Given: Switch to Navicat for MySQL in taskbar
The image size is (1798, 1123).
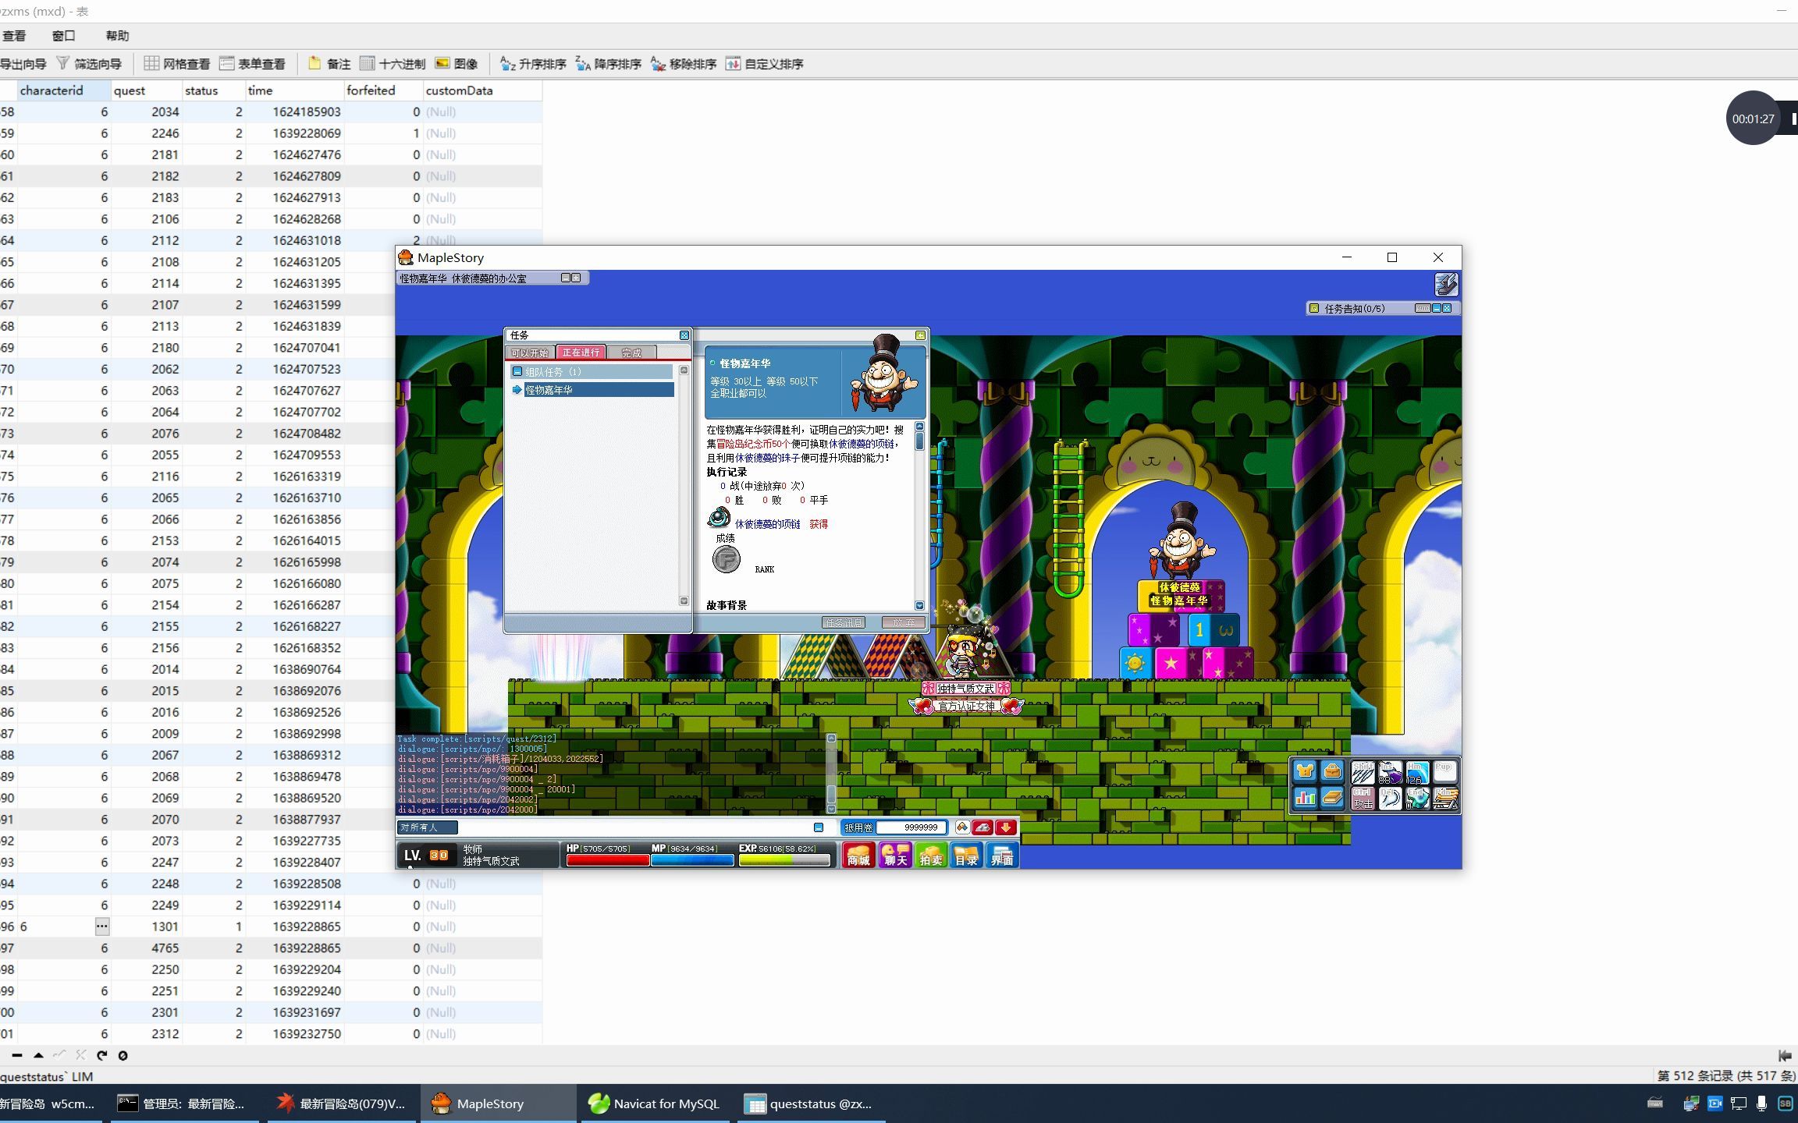Looking at the screenshot, I should coord(654,1104).
